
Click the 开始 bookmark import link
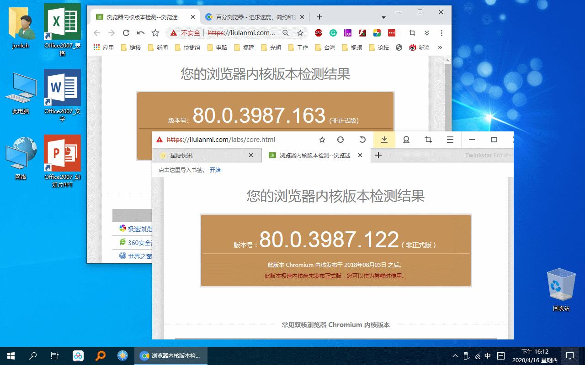pos(215,169)
